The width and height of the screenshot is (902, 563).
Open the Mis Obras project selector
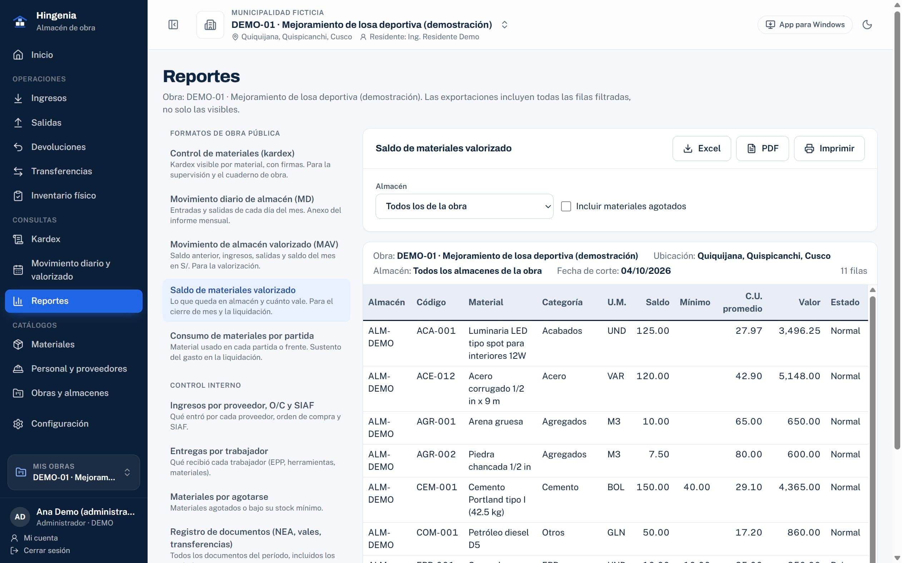point(74,472)
